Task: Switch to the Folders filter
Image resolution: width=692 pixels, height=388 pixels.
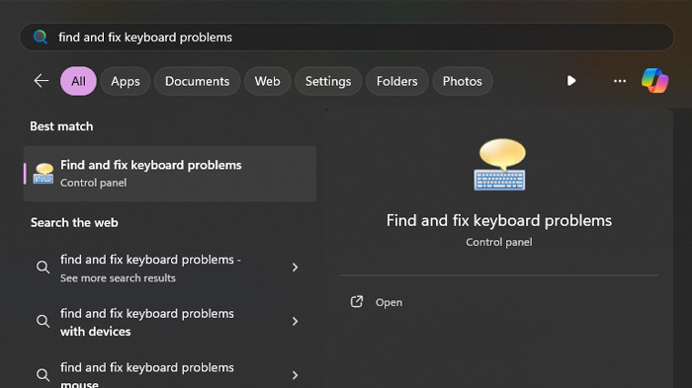Action: [396, 81]
